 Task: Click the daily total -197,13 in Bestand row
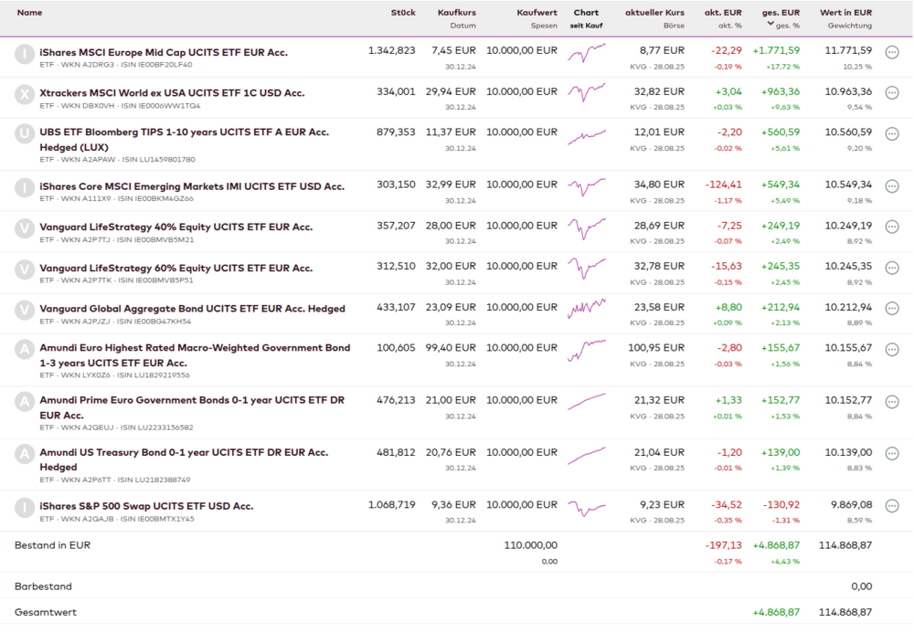pos(723,545)
